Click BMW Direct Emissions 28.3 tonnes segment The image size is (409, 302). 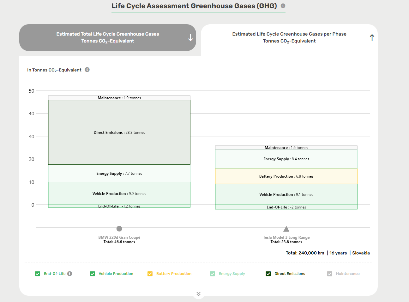119,132
